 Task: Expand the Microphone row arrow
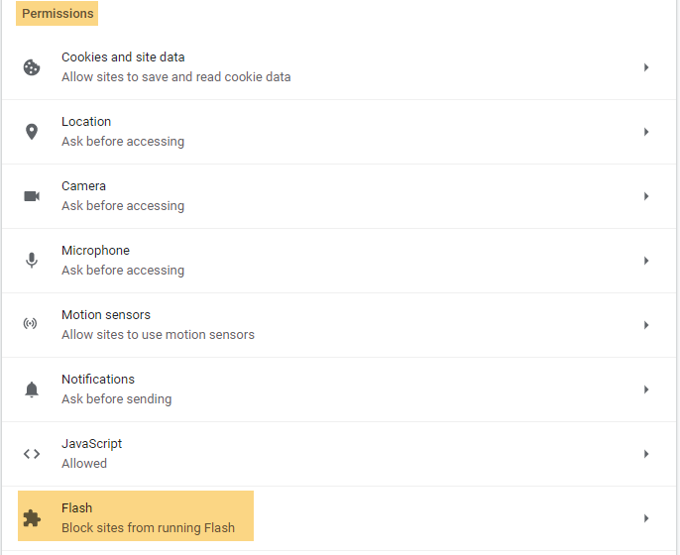646,261
